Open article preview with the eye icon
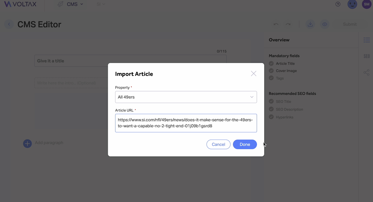Image resolution: width=373 pixels, height=202 pixels. point(325,24)
